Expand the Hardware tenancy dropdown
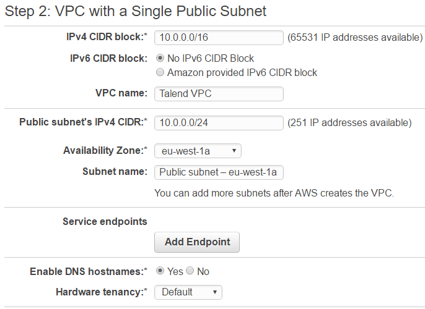This screenshot has width=425, height=309. pyautogui.click(x=188, y=292)
